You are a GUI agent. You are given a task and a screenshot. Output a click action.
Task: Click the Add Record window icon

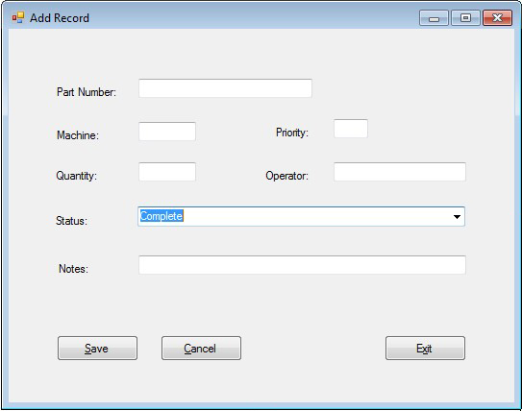pos(18,17)
